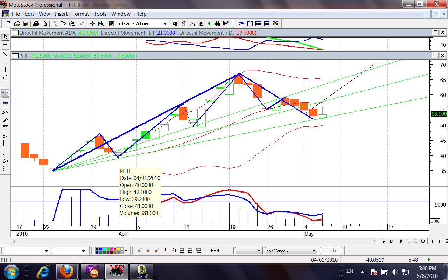Click the D daily periodicity button
The height and width of the screenshot is (280, 448).
391,241
